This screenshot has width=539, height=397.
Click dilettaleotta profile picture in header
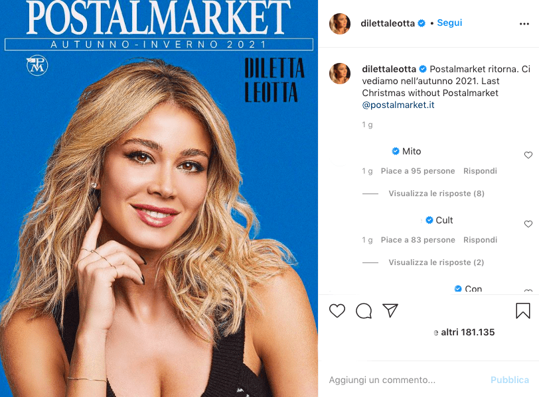pos(340,24)
